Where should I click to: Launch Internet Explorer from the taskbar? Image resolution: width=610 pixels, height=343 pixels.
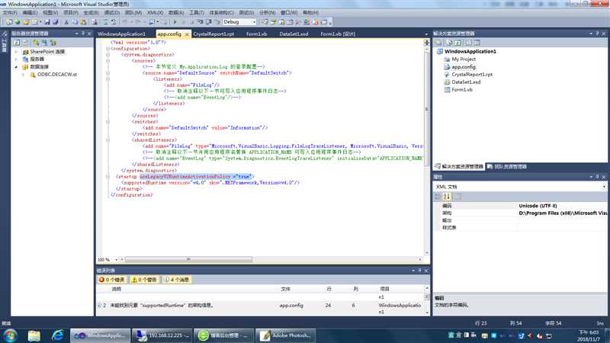[58, 335]
